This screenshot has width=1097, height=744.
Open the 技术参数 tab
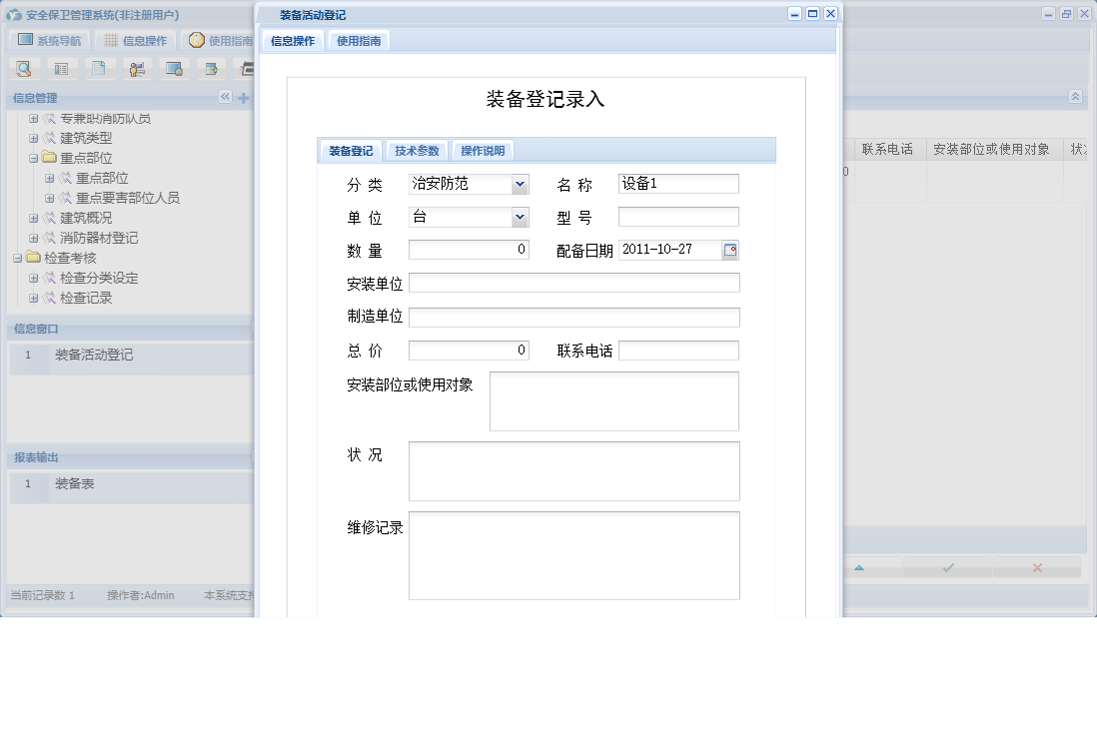[416, 150]
